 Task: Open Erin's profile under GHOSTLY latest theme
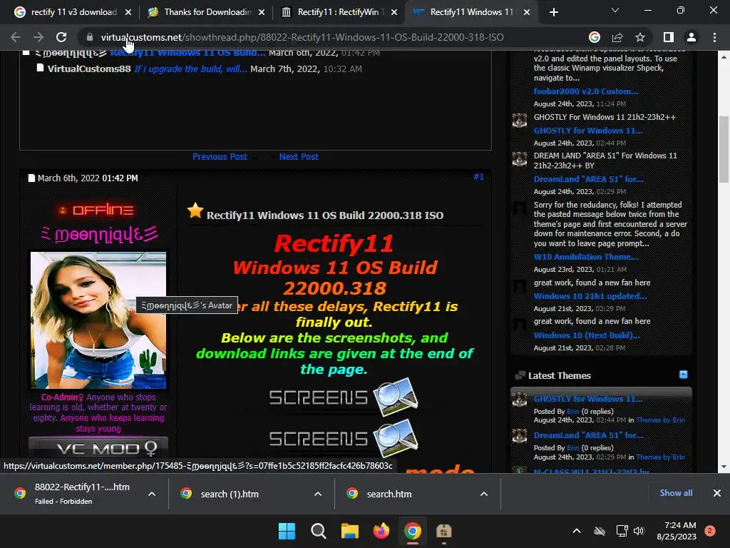tap(572, 412)
